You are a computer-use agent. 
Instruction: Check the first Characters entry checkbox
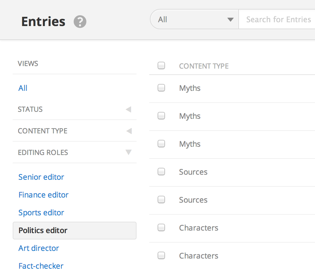tap(161, 227)
